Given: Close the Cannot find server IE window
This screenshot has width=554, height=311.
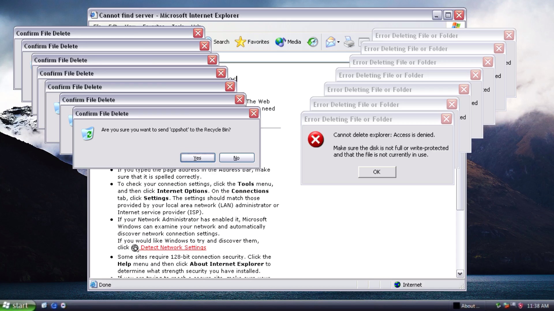Looking at the screenshot, I should [459, 15].
